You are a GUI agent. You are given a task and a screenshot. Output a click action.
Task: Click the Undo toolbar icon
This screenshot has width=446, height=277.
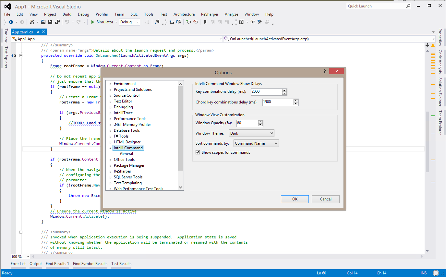tap(67, 22)
